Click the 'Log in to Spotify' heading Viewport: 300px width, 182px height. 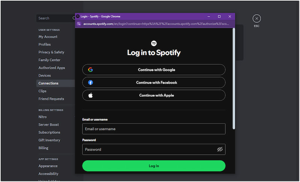point(154,53)
